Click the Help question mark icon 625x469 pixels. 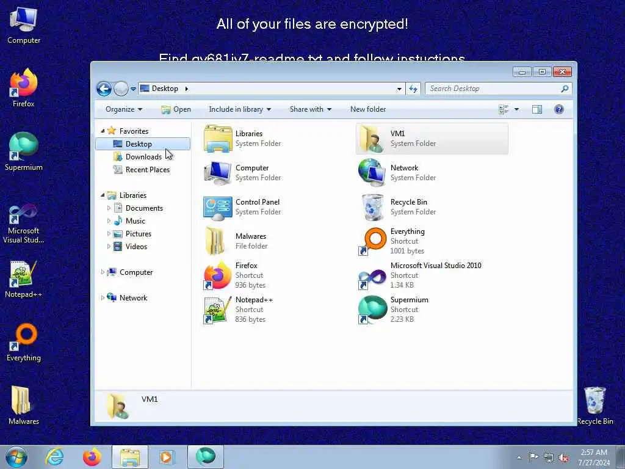[x=559, y=109]
